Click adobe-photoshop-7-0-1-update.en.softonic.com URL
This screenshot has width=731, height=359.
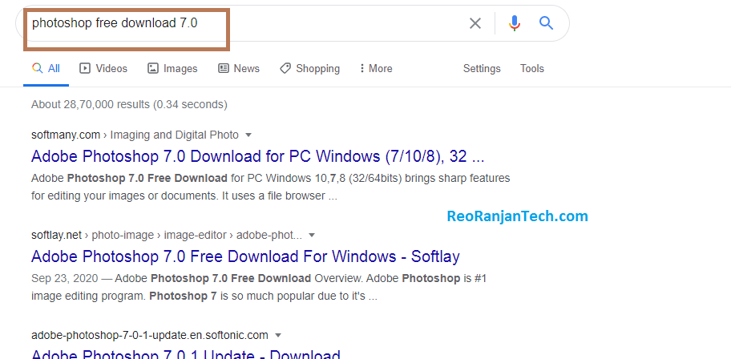[x=150, y=335]
